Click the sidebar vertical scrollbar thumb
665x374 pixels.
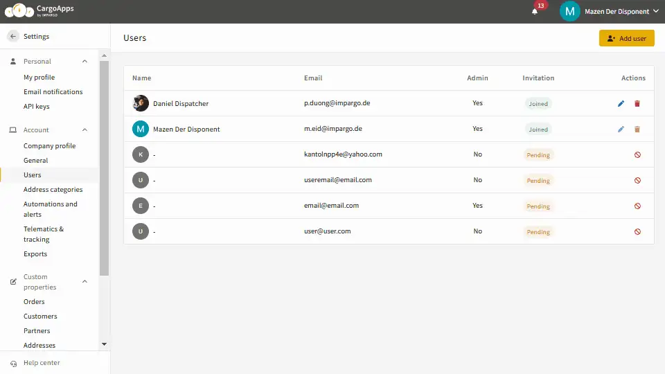[105, 168]
